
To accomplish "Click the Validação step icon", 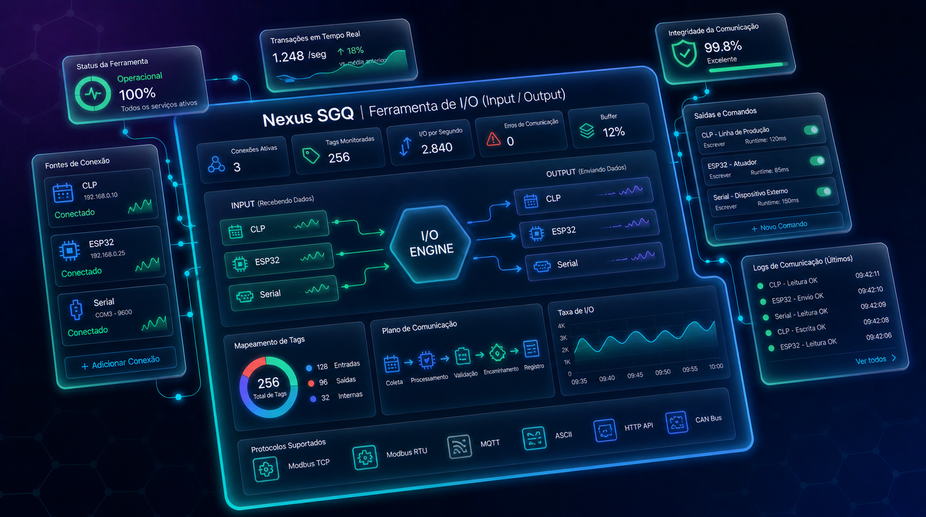I will [x=462, y=356].
